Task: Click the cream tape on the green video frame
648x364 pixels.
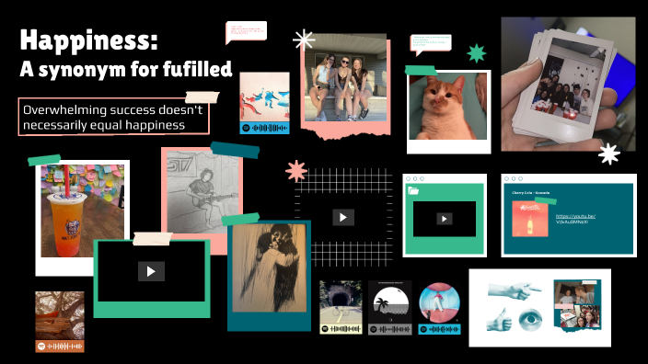Action: point(152,239)
